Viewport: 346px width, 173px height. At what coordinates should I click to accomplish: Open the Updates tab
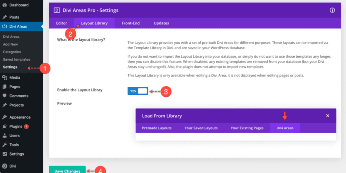(x=161, y=23)
